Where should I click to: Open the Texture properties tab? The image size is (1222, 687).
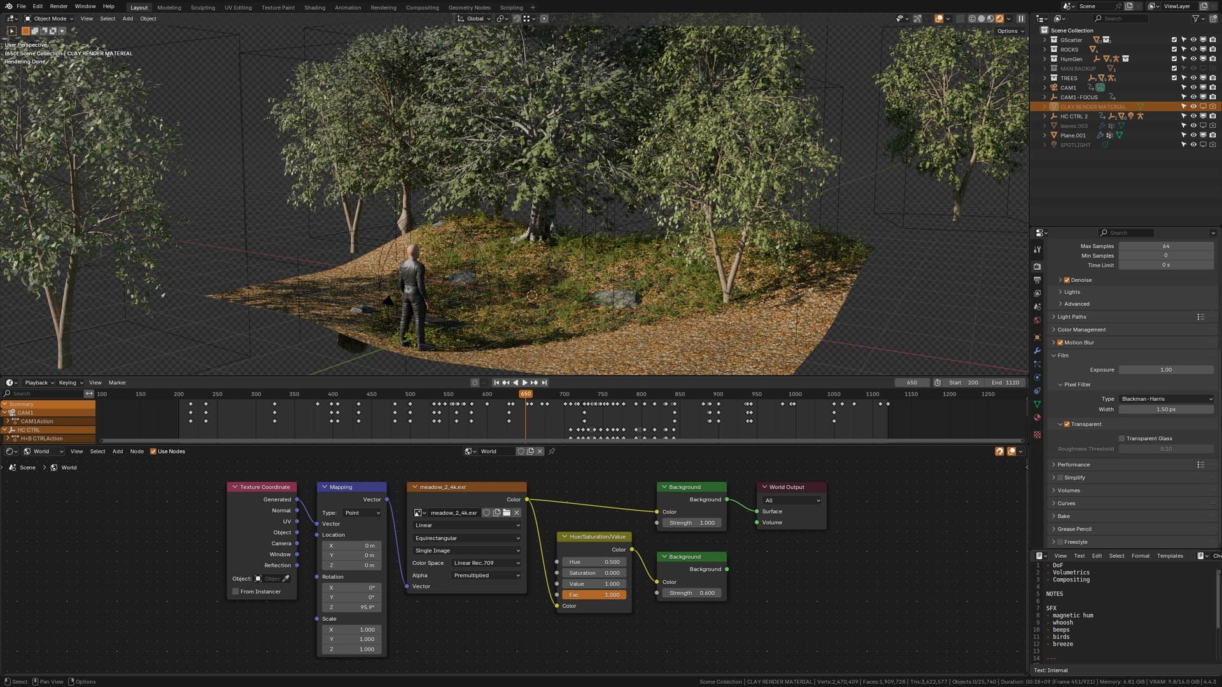pos(1037,434)
